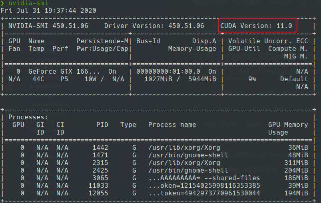321x203 pixels.
Task: Click the GPU Memory column header
Action: 288,125
